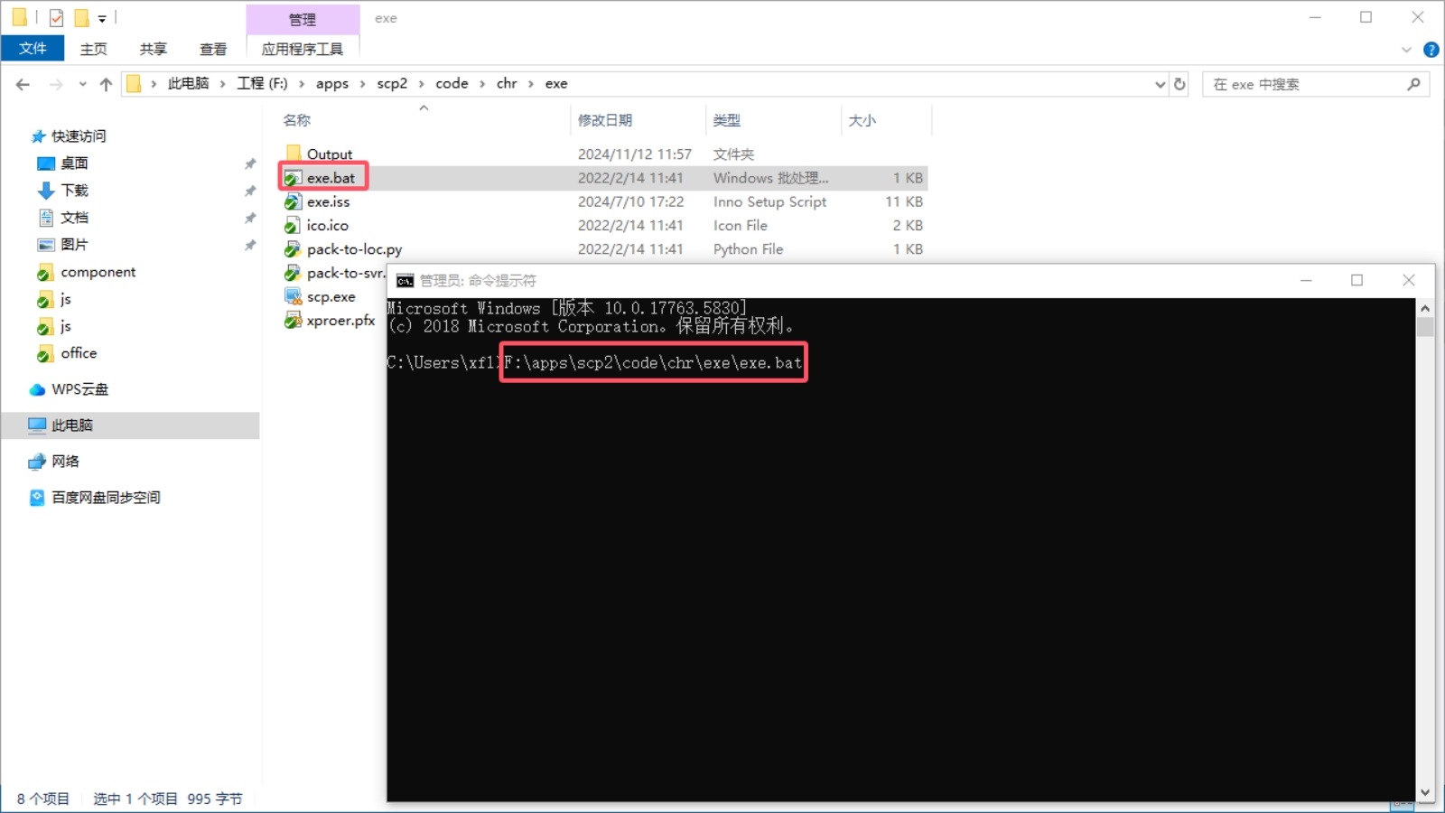This screenshot has height=813, width=1445.
Task: Open the 文件 menu tab
Action: (33, 49)
